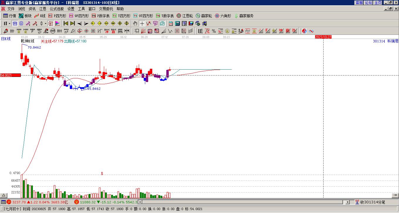Image resolution: width=399 pixels, height=213 pixels.
Task: Open the 交易委托 menu
Action: click(106, 9)
